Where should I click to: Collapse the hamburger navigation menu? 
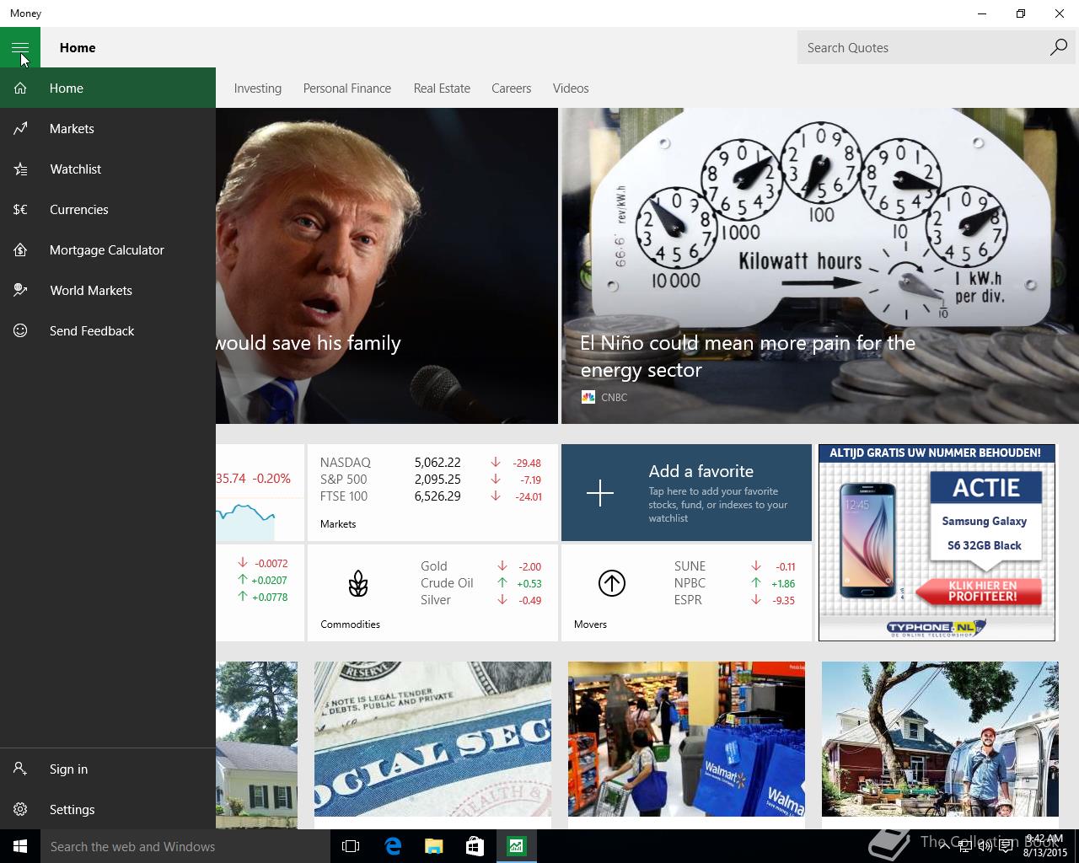click(20, 47)
